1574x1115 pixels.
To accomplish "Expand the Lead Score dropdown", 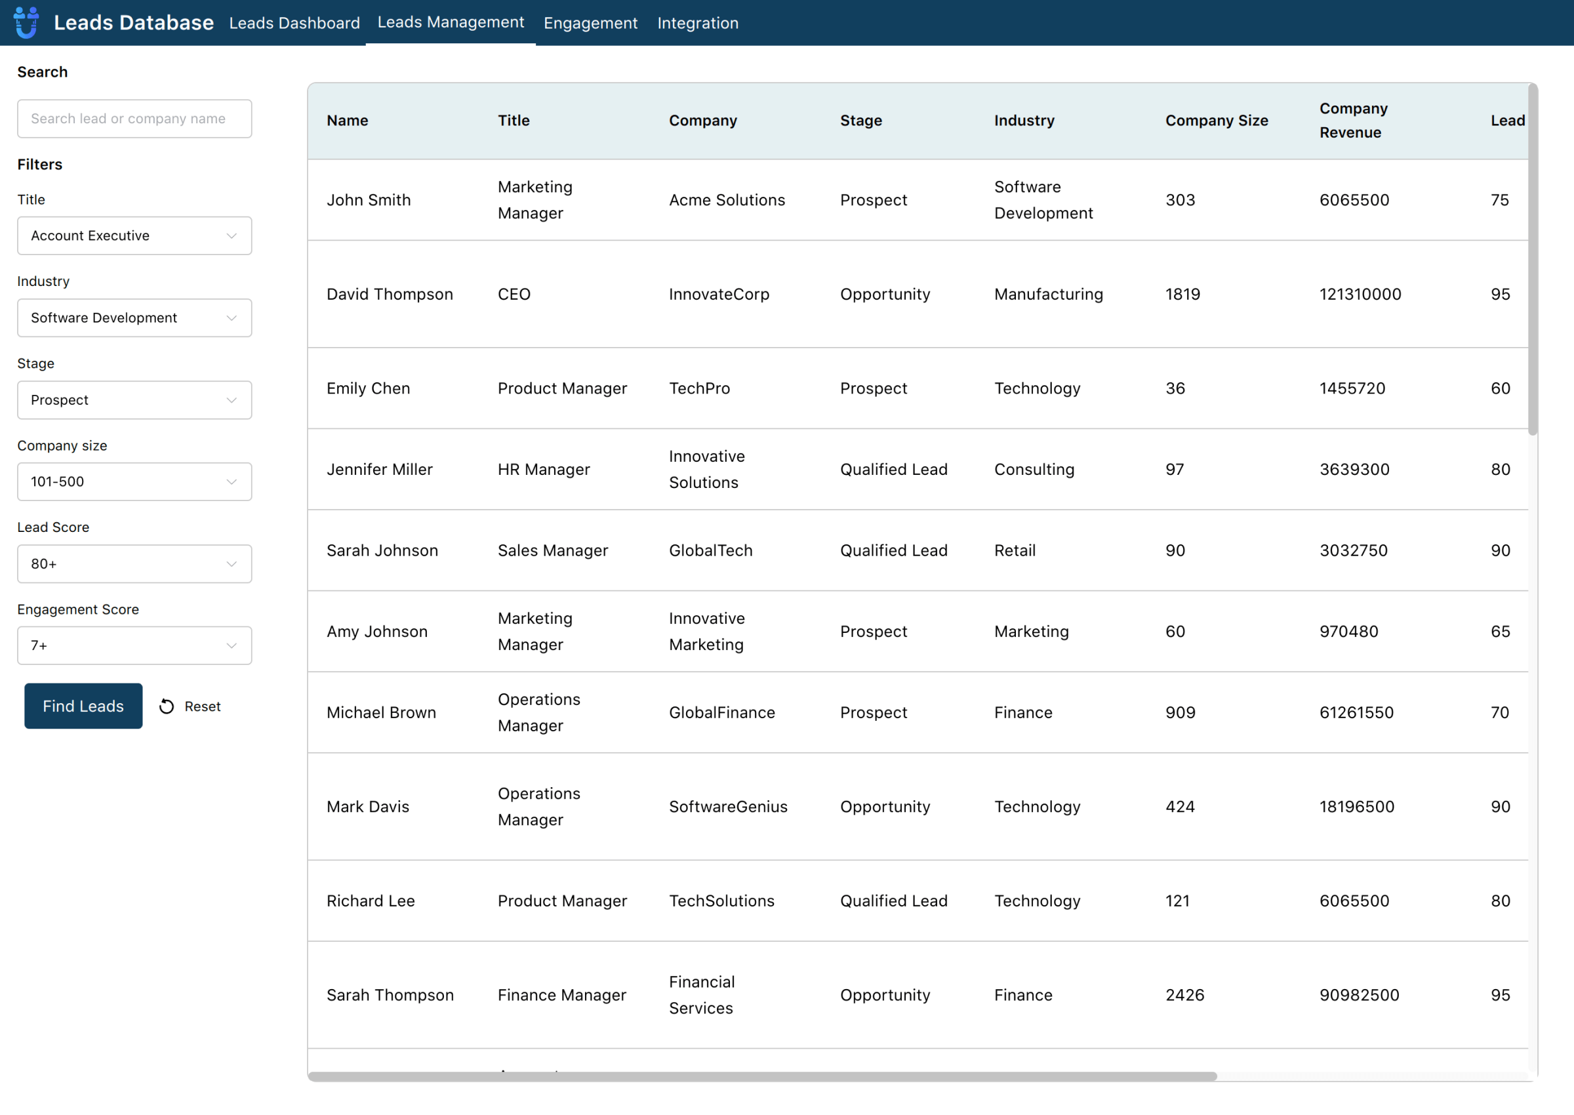I will [134, 563].
